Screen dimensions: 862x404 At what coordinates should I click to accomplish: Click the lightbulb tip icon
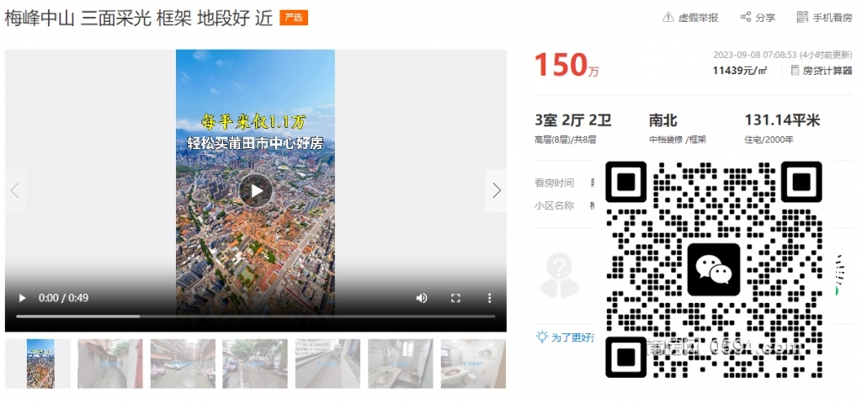click(x=542, y=337)
